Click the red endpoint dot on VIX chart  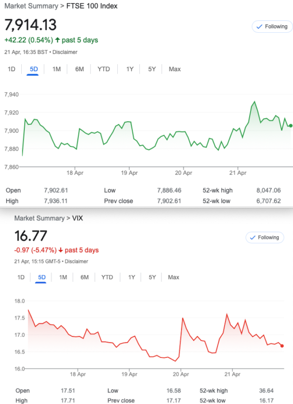click(282, 346)
